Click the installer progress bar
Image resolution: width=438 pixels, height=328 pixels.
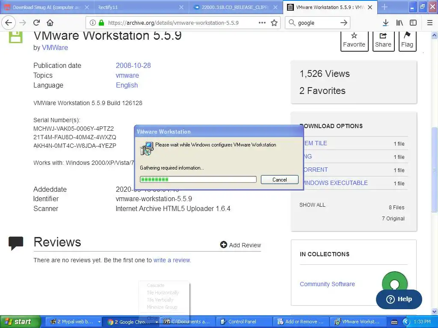[198, 179]
